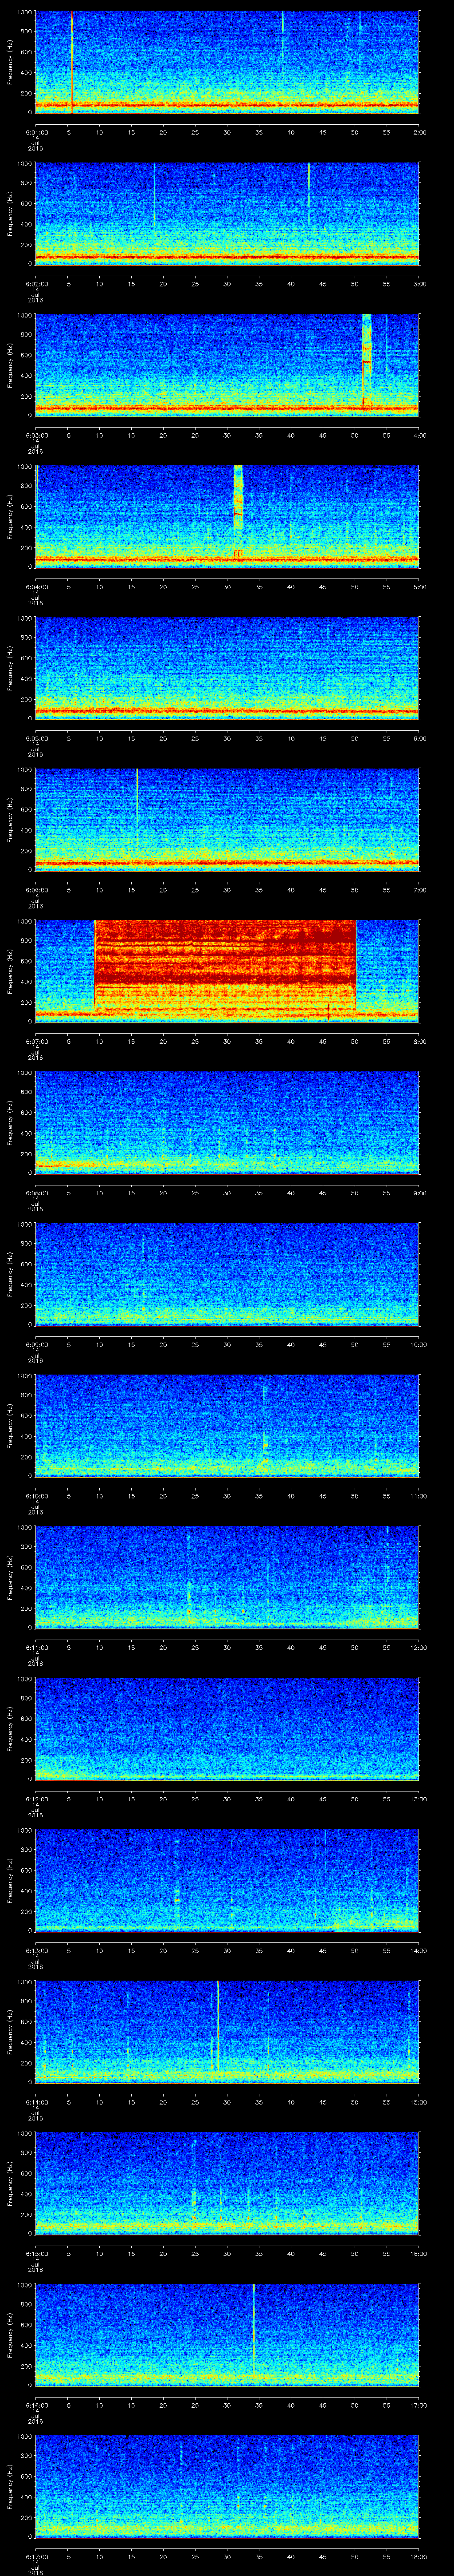Click the 6:03:00 start time label
This screenshot has height=2576, width=454.
[36, 435]
